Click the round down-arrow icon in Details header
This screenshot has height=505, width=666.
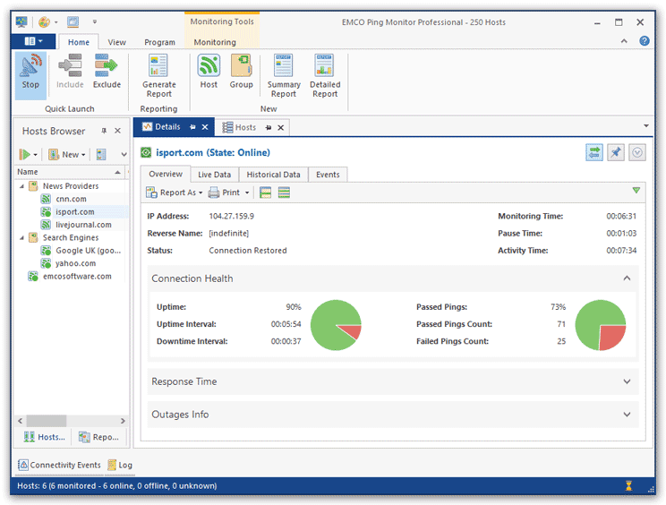pyautogui.click(x=637, y=152)
